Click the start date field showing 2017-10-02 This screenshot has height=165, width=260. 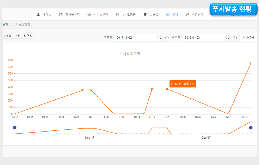(x=135, y=38)
